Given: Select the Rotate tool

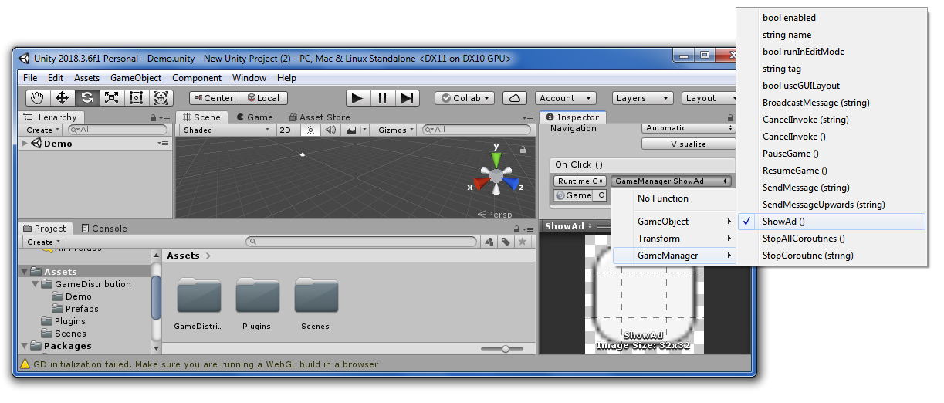Looking at the screenshot, I should [87, 98].
